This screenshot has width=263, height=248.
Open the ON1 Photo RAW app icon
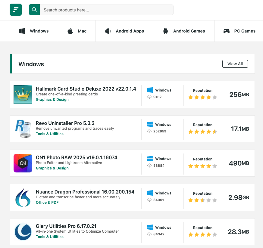point(23,163)
